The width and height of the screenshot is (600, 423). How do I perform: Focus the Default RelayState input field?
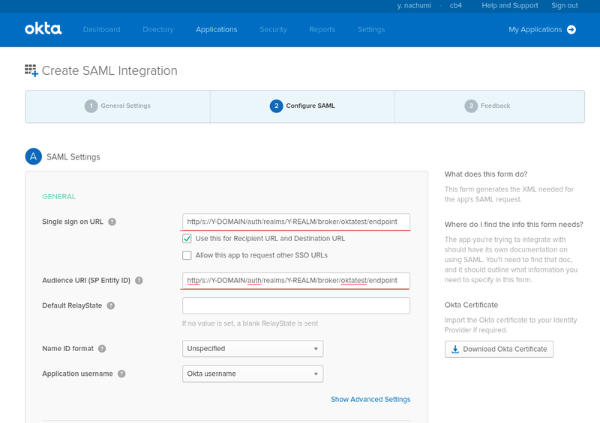(x=296, y=305)
